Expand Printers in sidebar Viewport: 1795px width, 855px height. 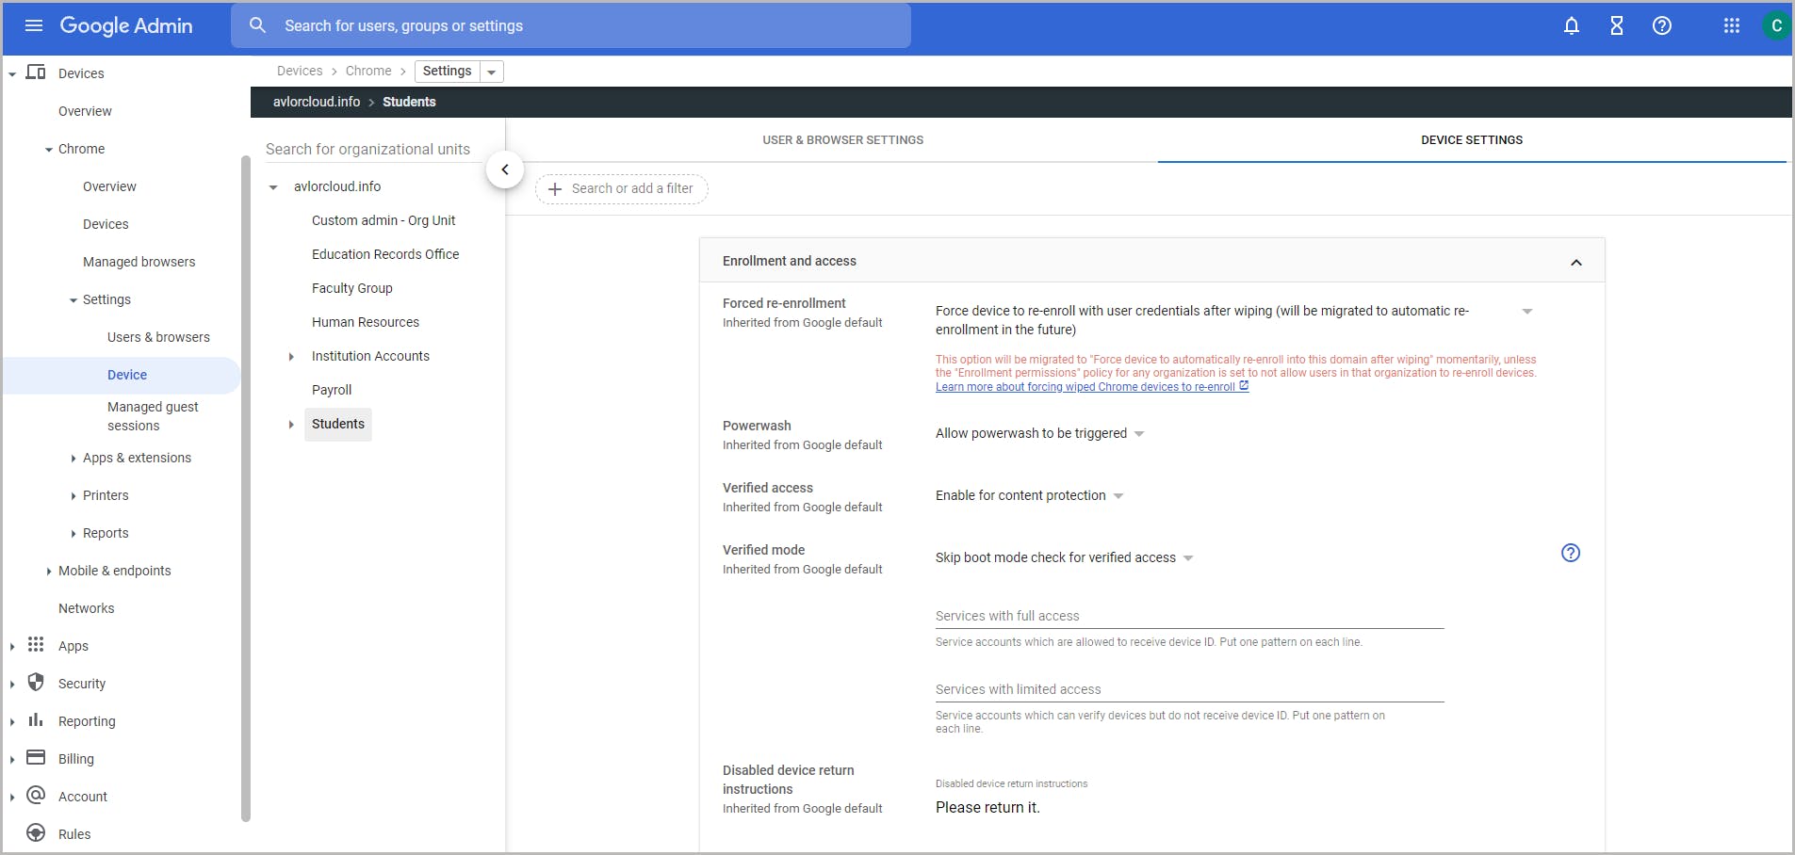click(73, 496)
